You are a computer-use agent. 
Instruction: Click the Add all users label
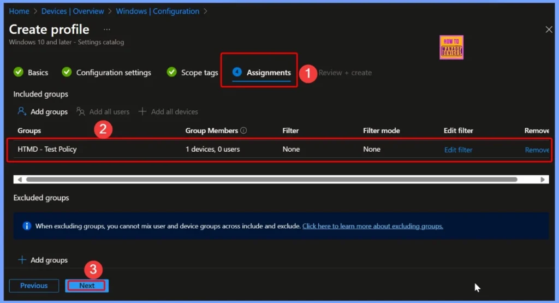pos(109,111)
